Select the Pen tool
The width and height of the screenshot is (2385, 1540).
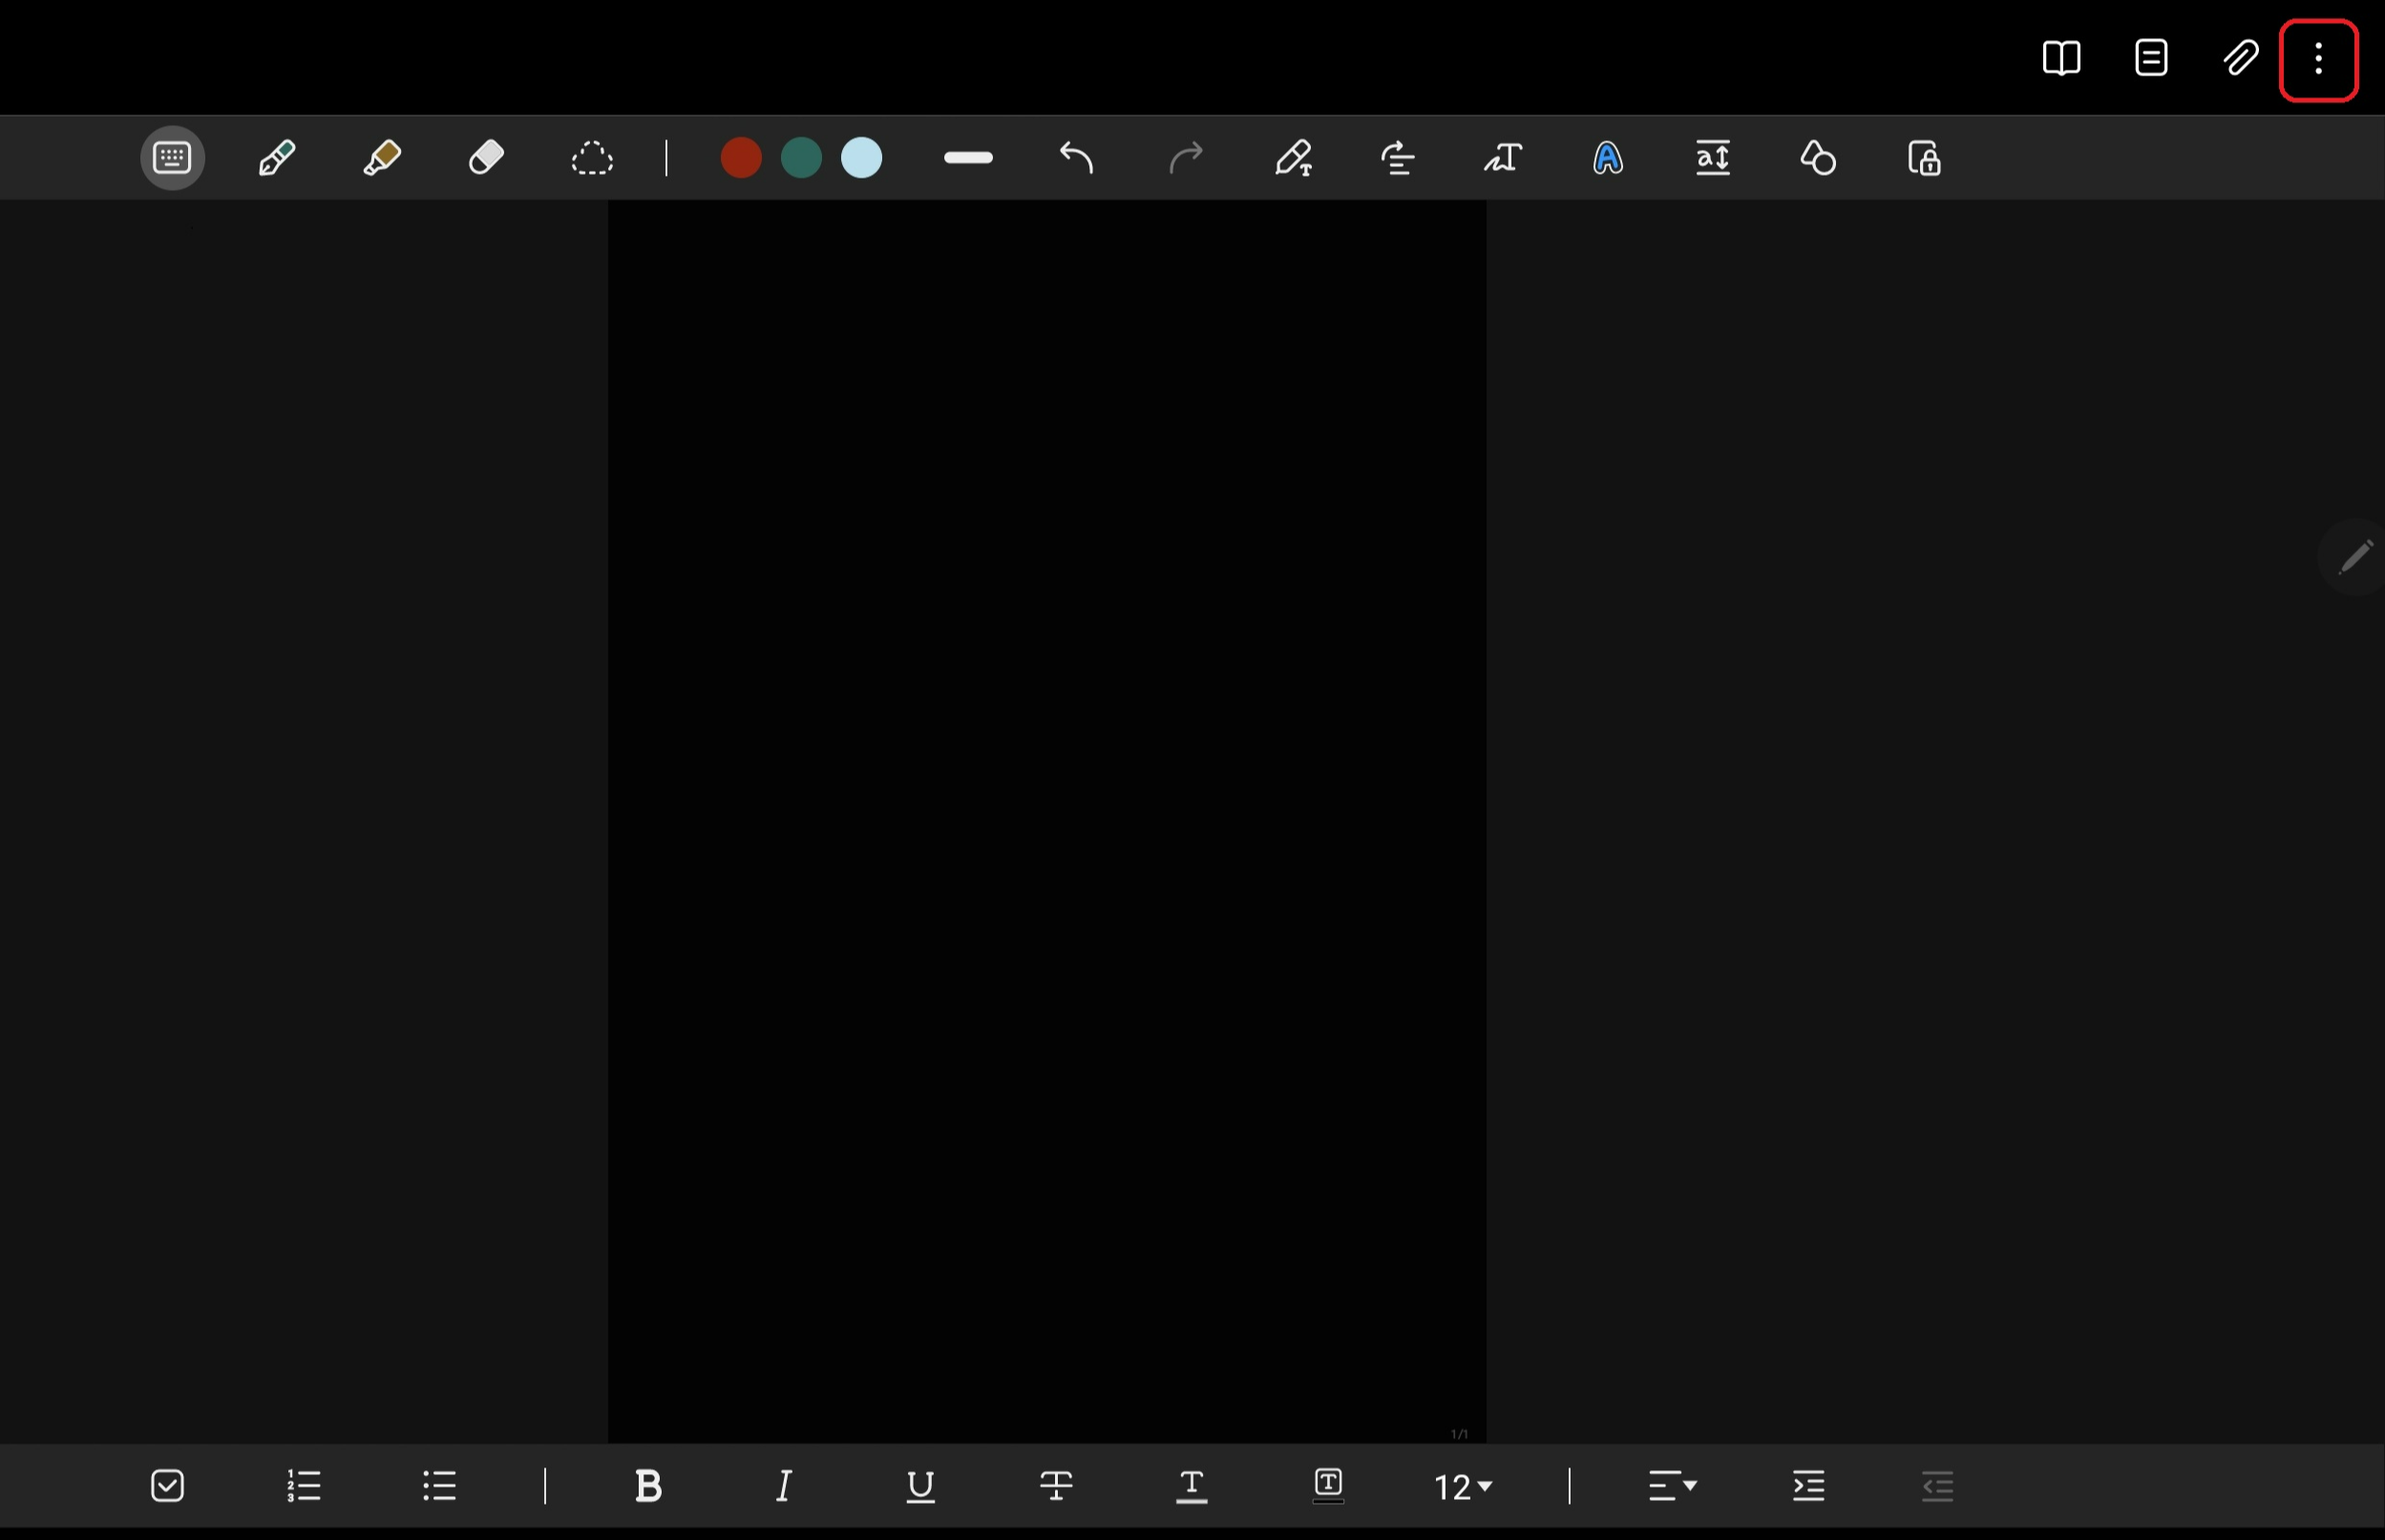[x=276, y=158]
